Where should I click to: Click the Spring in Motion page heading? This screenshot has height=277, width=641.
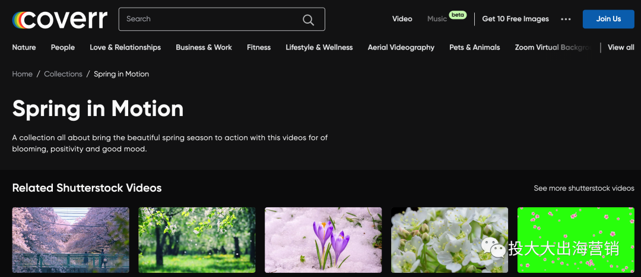point(98,108)
